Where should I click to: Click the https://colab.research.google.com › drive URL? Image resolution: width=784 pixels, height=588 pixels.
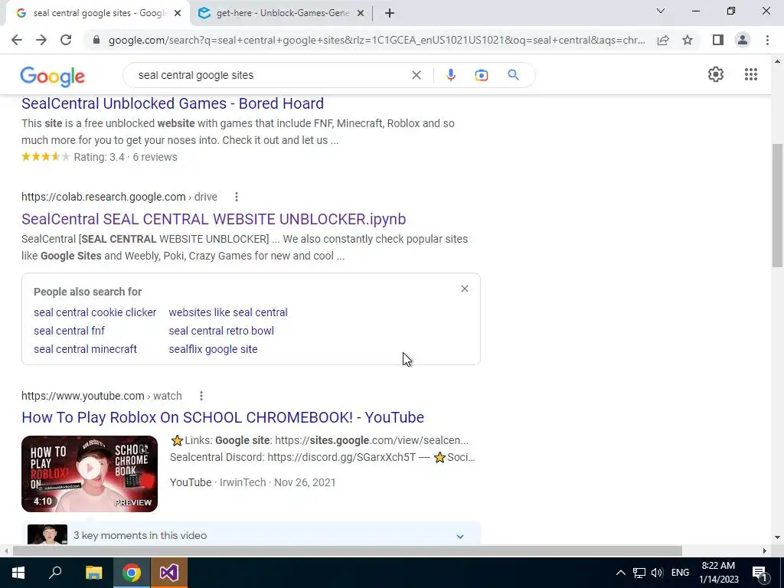(x=119, y=197)
